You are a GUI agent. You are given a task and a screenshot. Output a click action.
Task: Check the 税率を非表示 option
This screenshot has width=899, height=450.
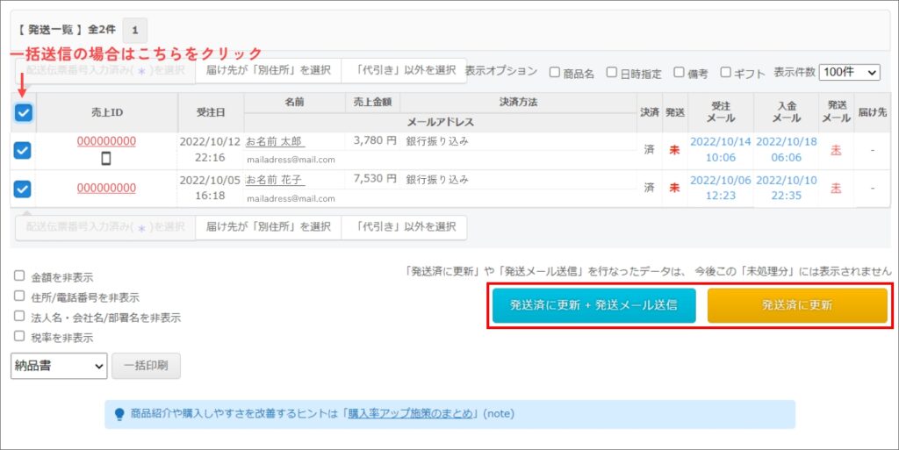click(x=19, y=336)
